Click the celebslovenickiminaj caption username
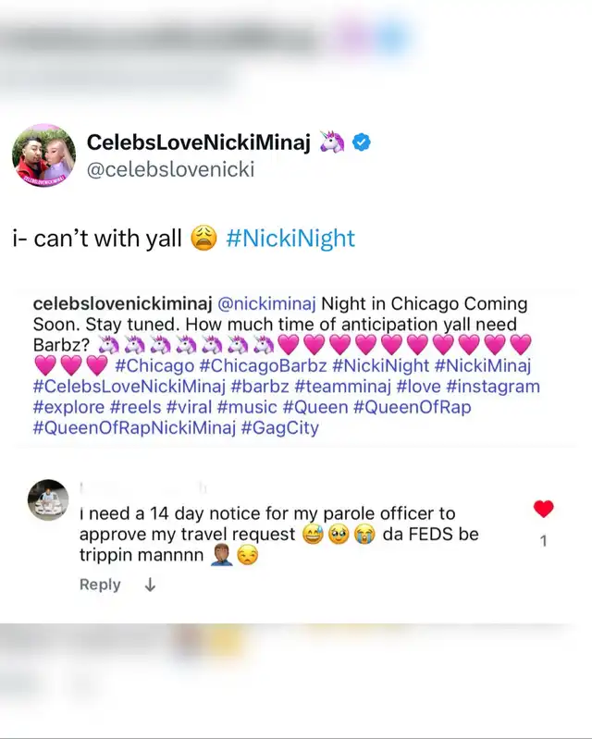The image size is (592, 739). coord(122,304)
